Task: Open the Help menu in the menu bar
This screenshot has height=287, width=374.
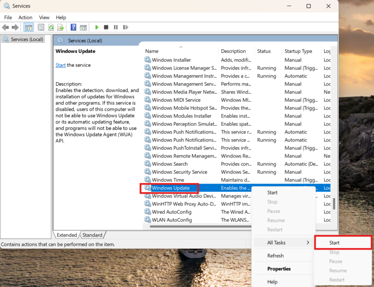Action: pyautogui.click(x=61, y=18)
